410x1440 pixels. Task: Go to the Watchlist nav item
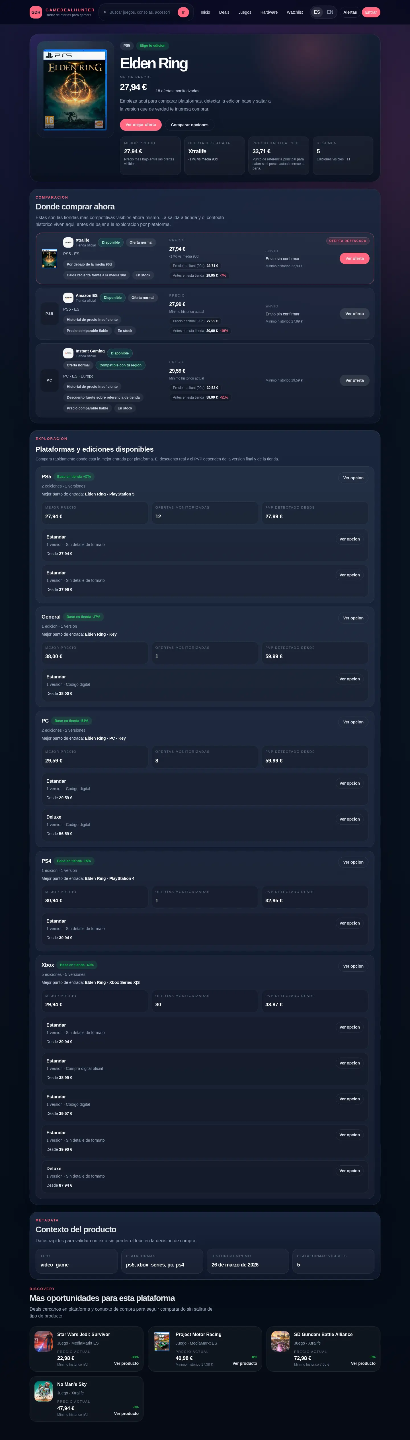click(x=294, y=12)
